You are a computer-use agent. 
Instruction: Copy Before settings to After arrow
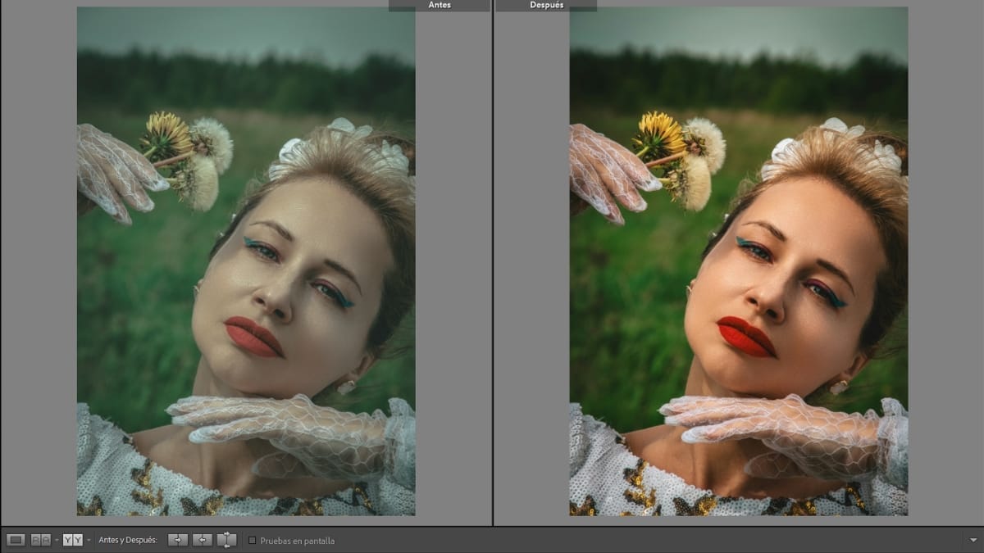point(177,540)
